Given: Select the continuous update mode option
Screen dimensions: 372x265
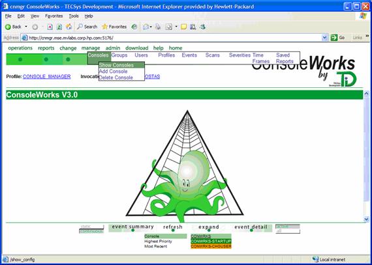Looking at the screenshot, I should click(91, 231).
